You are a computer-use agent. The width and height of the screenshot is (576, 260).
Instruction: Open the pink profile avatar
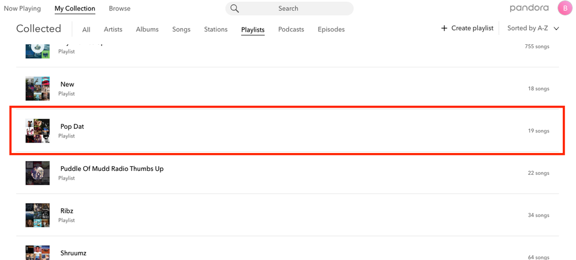coord(564,9)
